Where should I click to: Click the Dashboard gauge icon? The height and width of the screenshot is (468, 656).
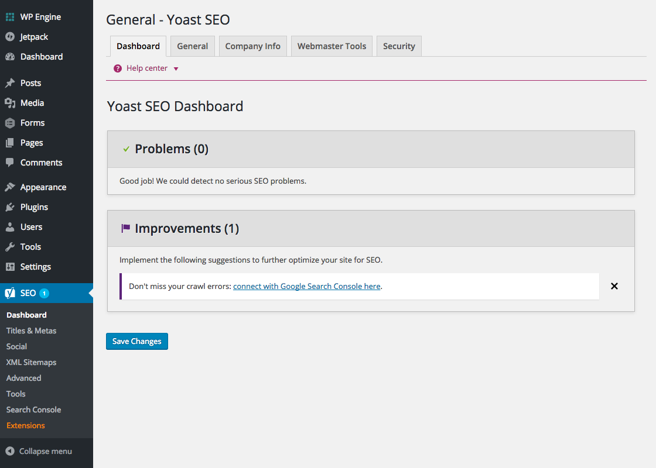click(x=10, y=57)
